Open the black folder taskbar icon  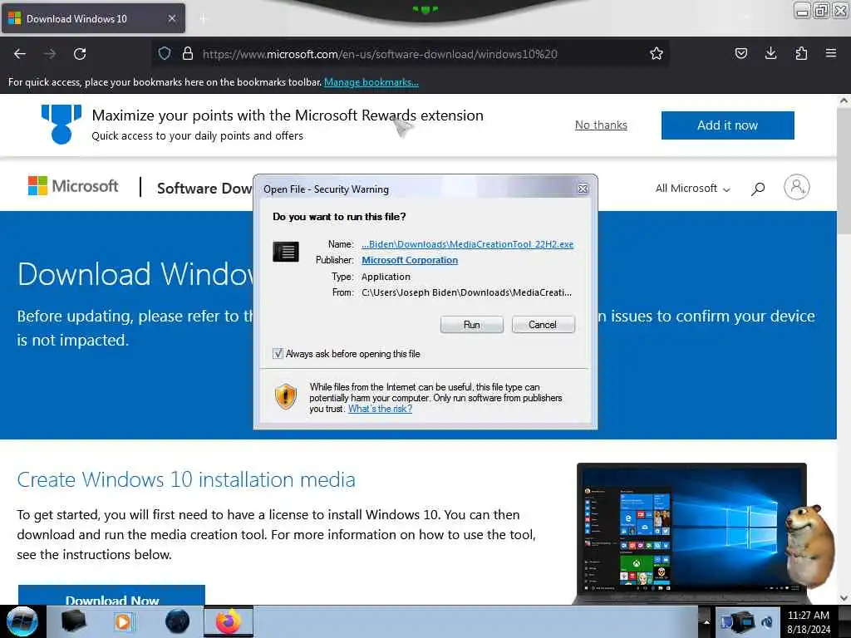coord(74,621)
